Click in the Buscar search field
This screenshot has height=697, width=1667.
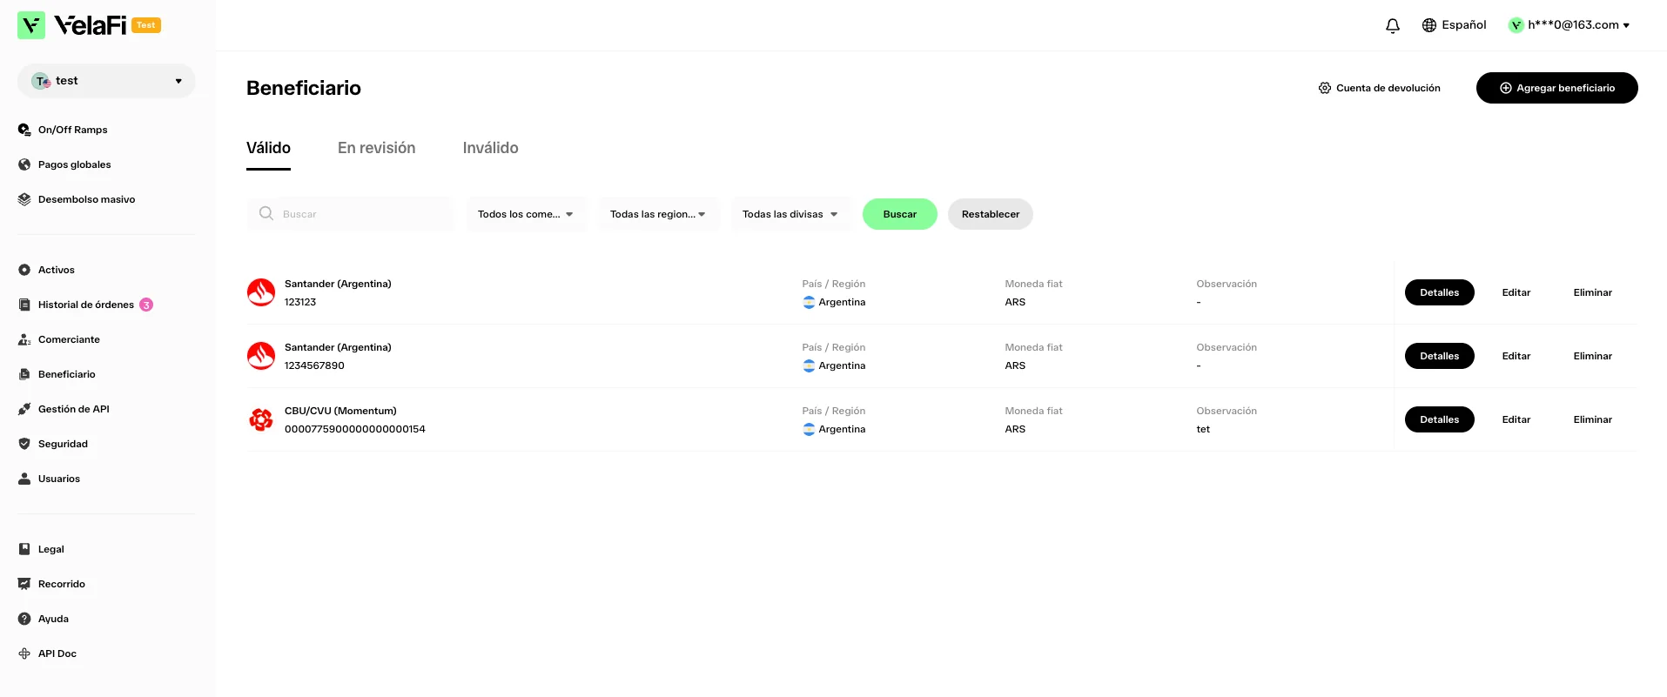pyautogui.click(x=350, y=214)
